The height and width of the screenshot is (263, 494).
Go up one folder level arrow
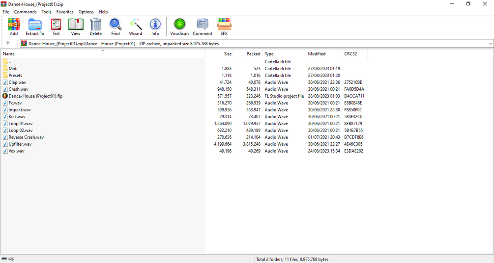[8, 43]
